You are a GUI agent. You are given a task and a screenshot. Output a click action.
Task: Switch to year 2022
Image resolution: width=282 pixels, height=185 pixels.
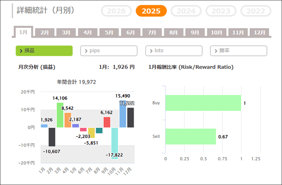256,11
